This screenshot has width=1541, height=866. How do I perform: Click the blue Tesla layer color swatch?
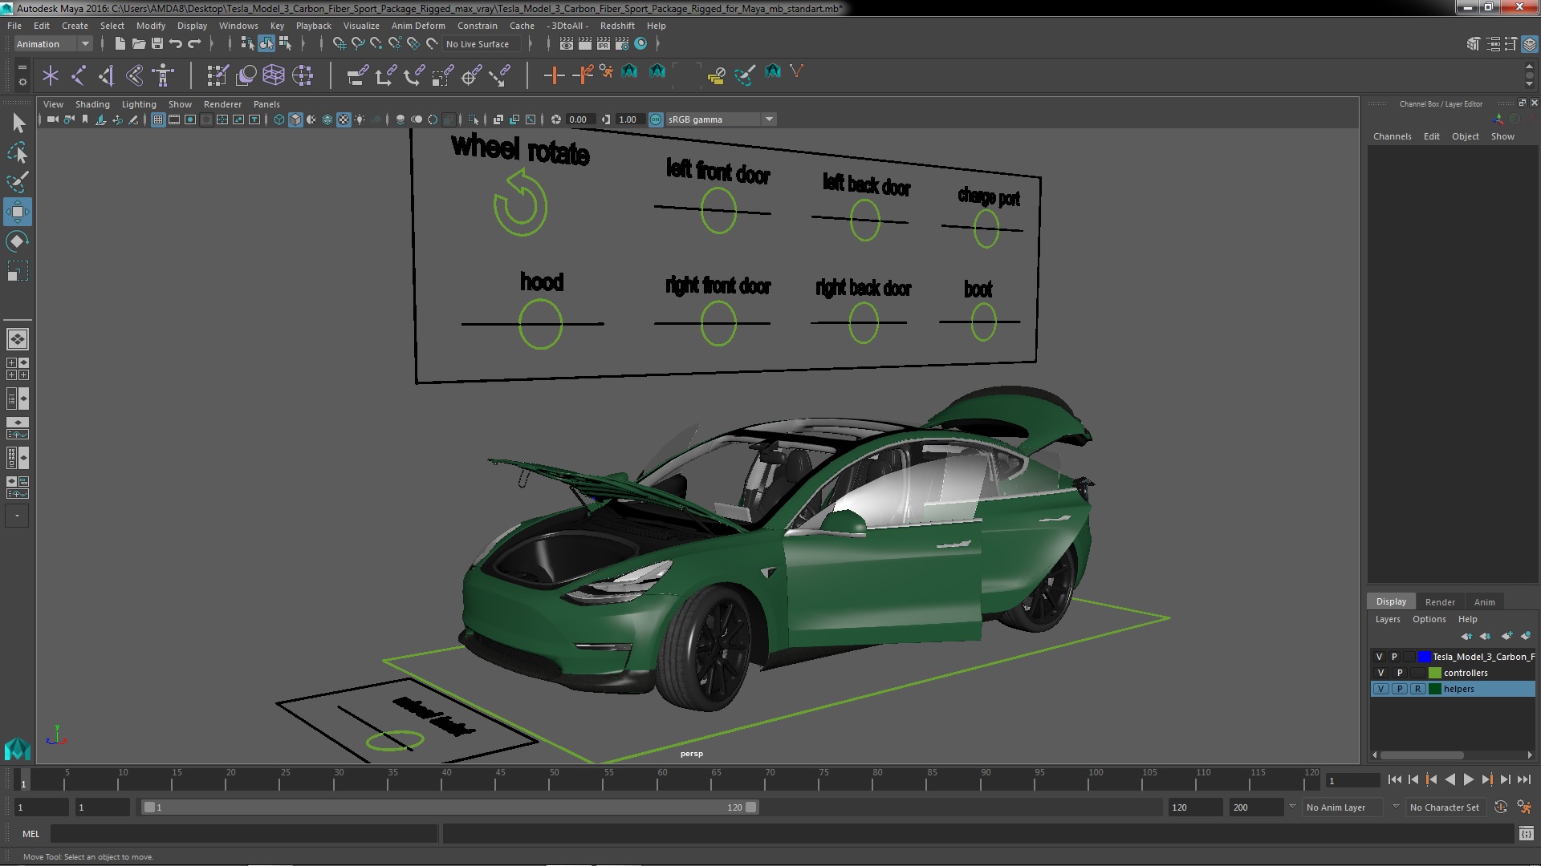coord(1424,657)
